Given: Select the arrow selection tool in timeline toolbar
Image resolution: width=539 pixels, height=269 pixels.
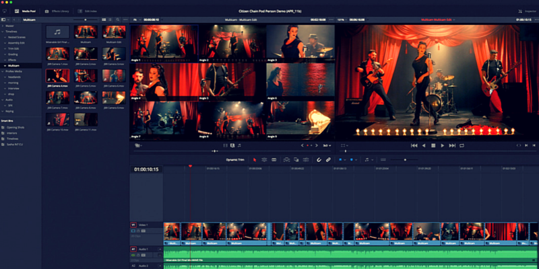Looking at the screenshot, I should point(255,159).
